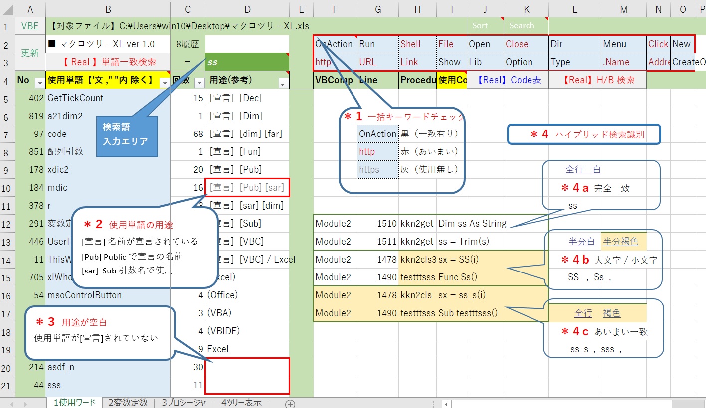Open the 3プロシージャ sheet tab
This screenshot has height=408, width=706.
pyautogui.click(x=182, y=403)
